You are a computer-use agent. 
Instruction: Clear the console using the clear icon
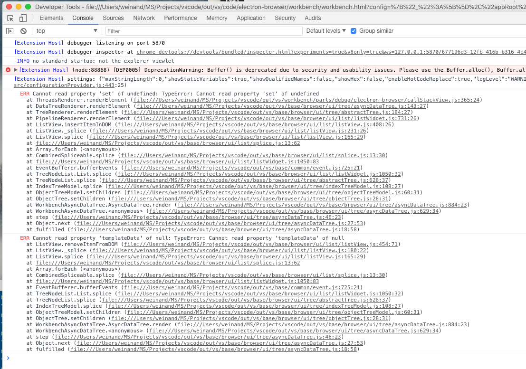[x=24, y=30]
